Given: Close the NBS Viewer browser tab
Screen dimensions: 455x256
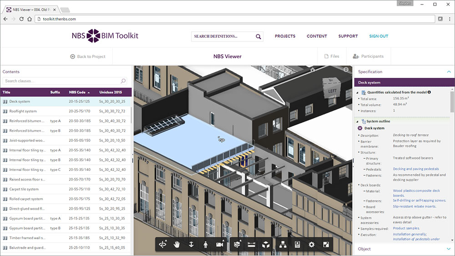Looking at the screenshot, I should tap(55, 10).
